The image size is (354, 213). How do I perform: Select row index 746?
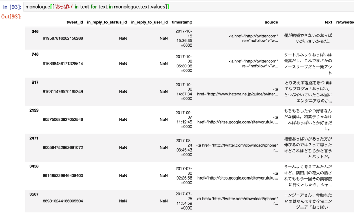(x=35, y=54)
